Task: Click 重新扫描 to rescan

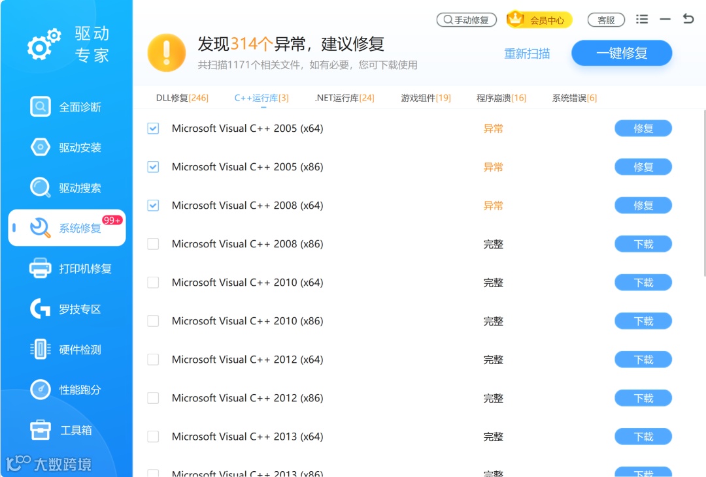Action: point(527,54)
